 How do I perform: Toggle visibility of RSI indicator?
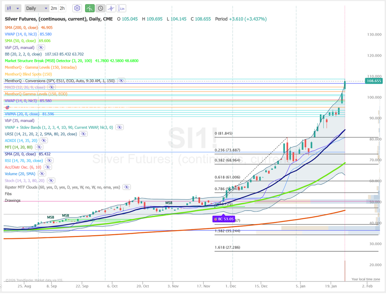49,161
